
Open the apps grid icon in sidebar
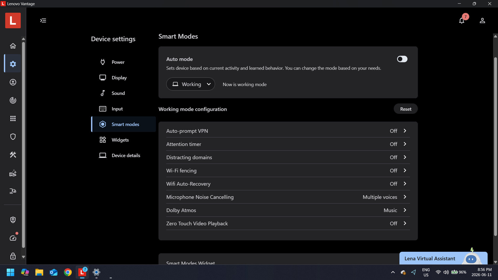[x=13, y=118]
